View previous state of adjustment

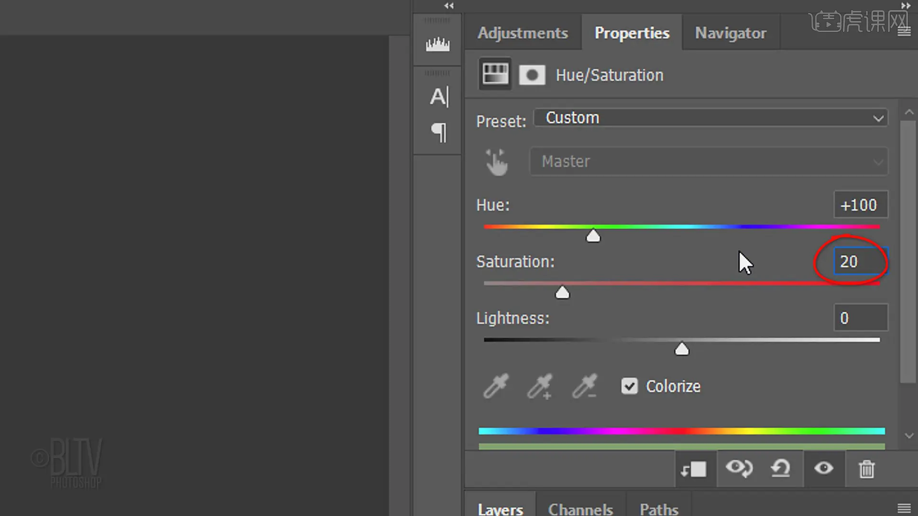click(x=739, y=469)
